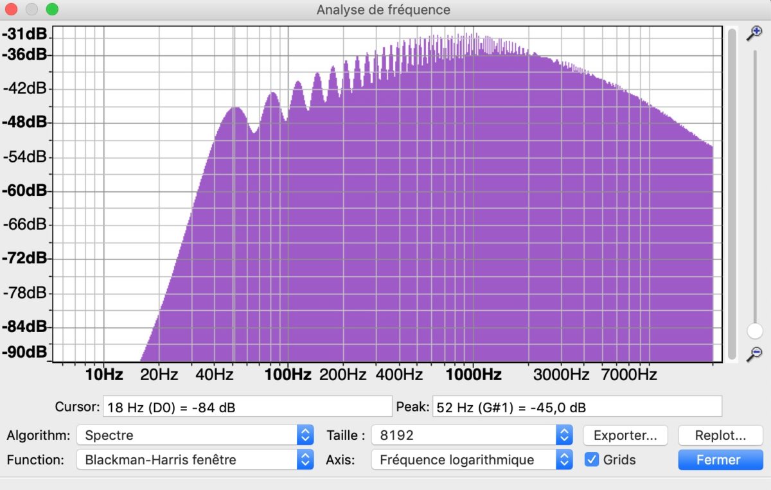Click the Peak field showing 52 Hz
Viewport: 771px width, 490px height.
pos(577,407)
